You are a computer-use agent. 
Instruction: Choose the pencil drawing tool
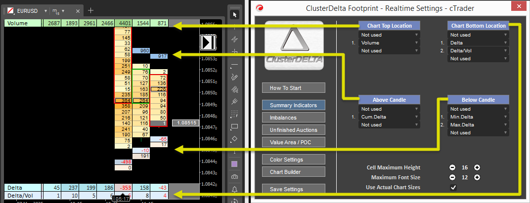(235, 77)
